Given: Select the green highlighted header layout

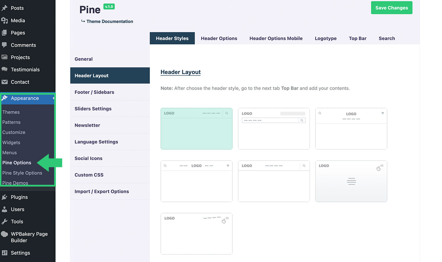Looking at the screenshot, I should click(x=196, y=129).
